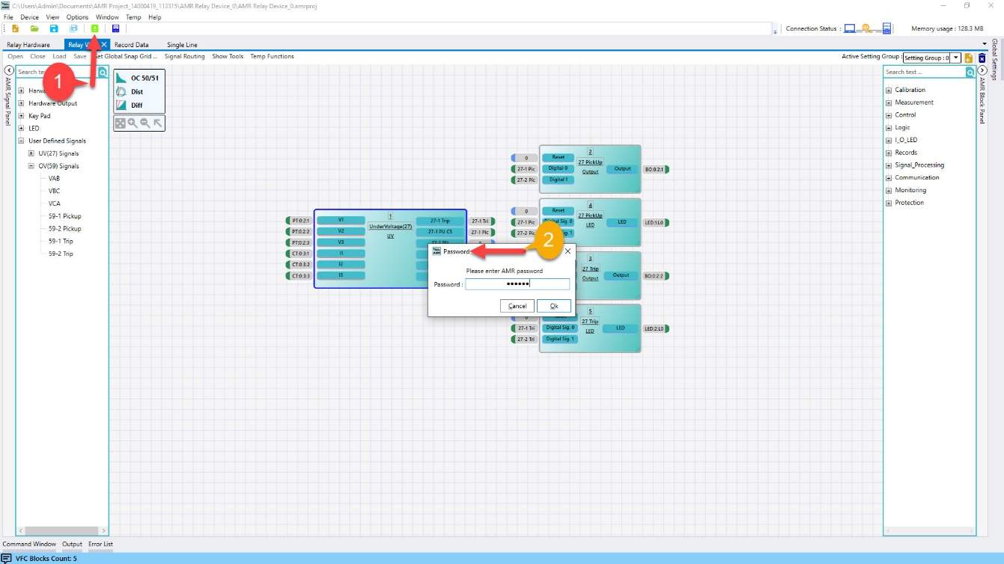Expand the Protection block category
The width and height of the screenshot is (1004, 564).
click(x=889, y=203)
